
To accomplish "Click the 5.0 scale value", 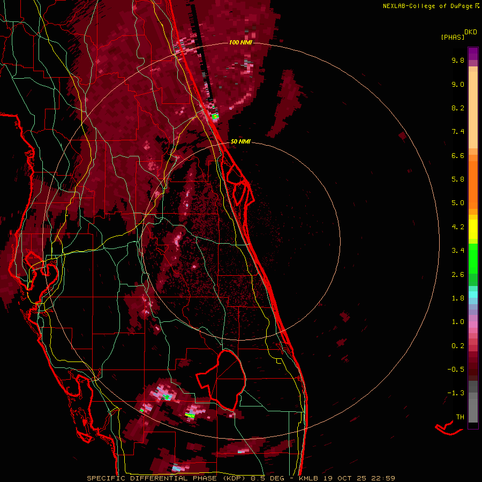I will pyautogui.click(x=458, y=203).
